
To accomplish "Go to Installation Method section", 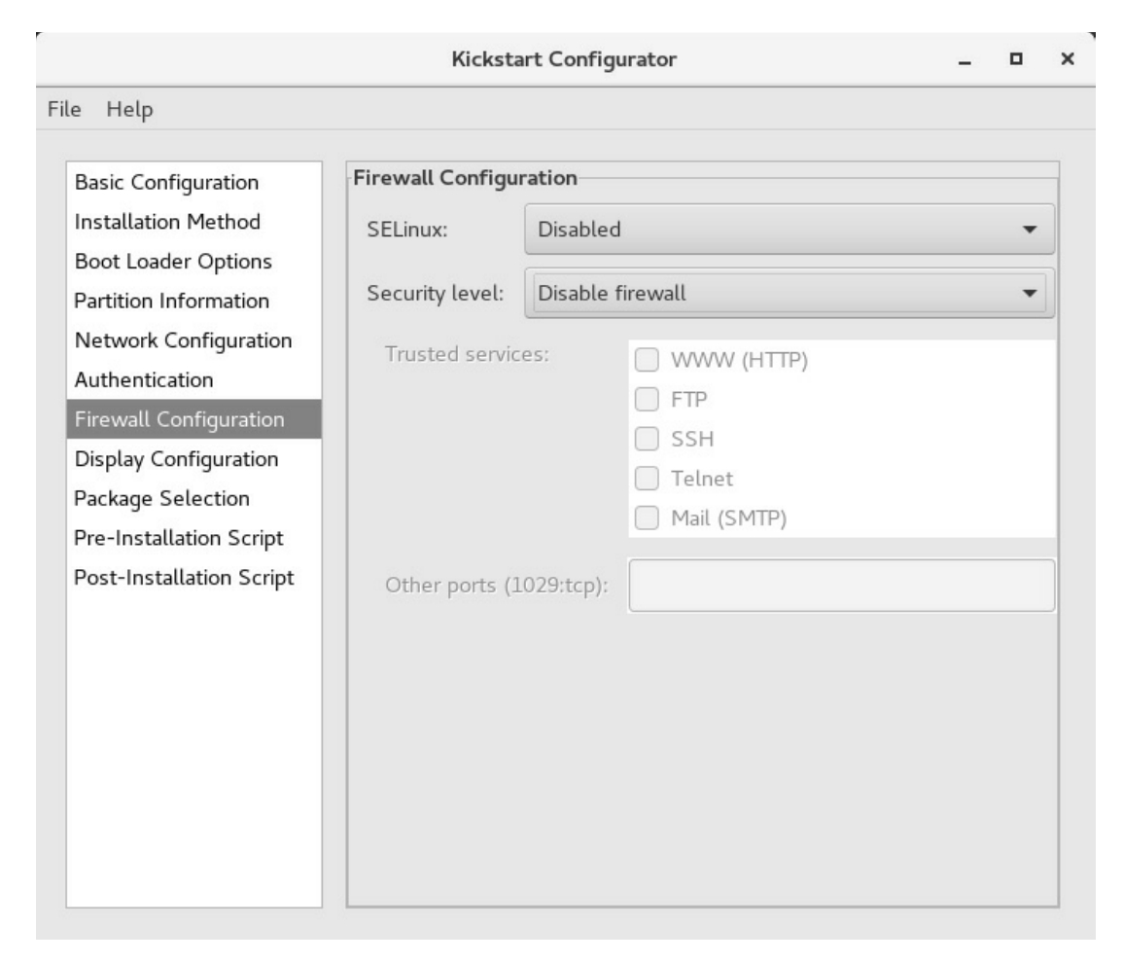I will [x=167, y=222].
